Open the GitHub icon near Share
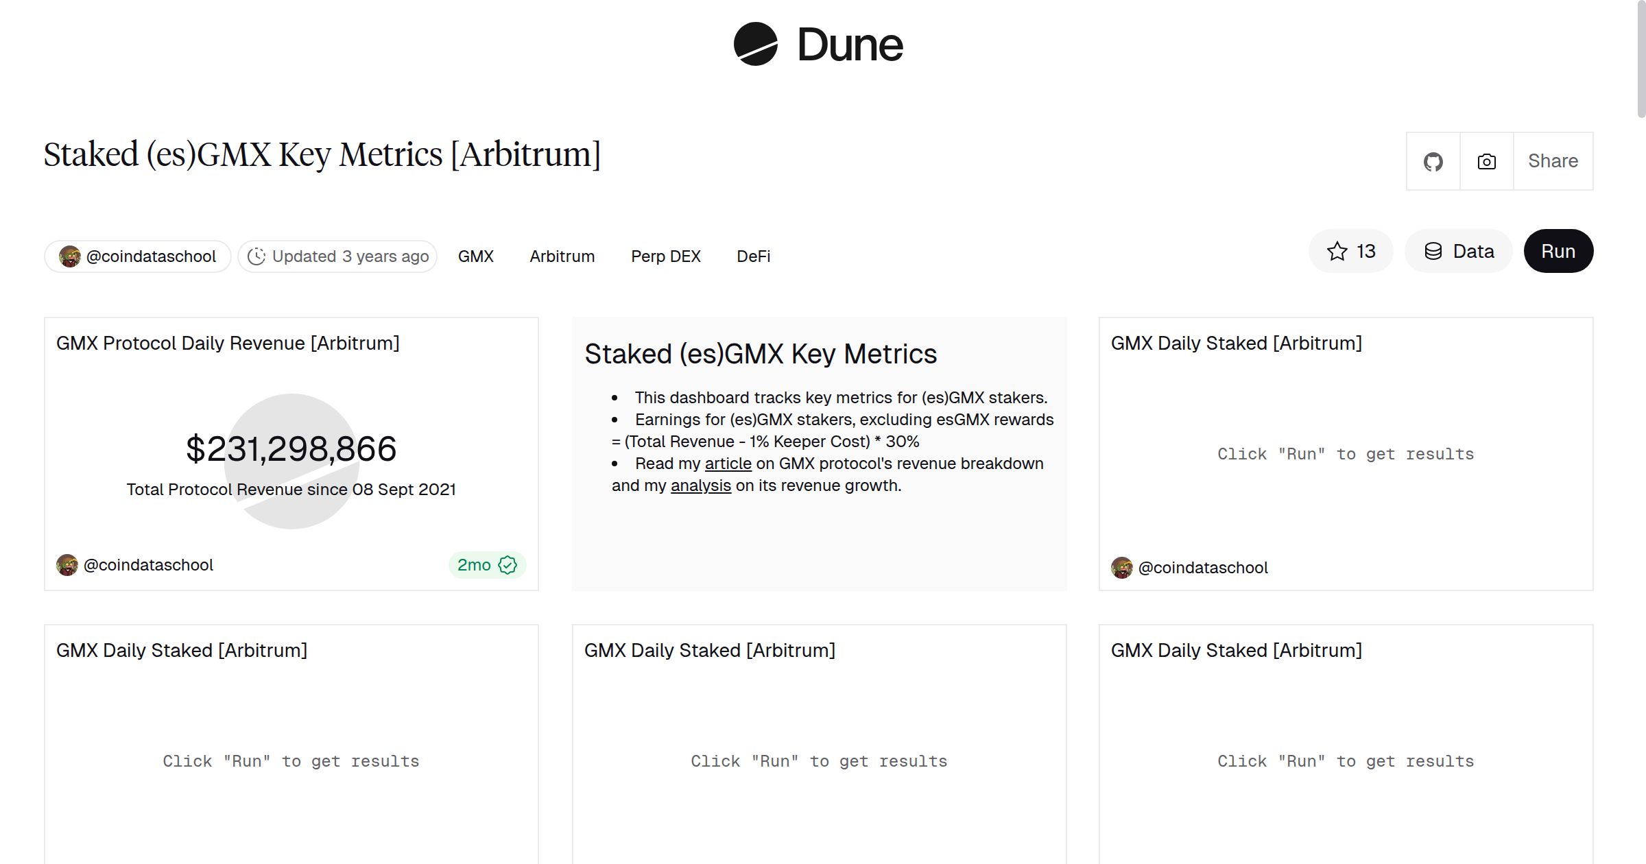 (x=1433, y=160)
